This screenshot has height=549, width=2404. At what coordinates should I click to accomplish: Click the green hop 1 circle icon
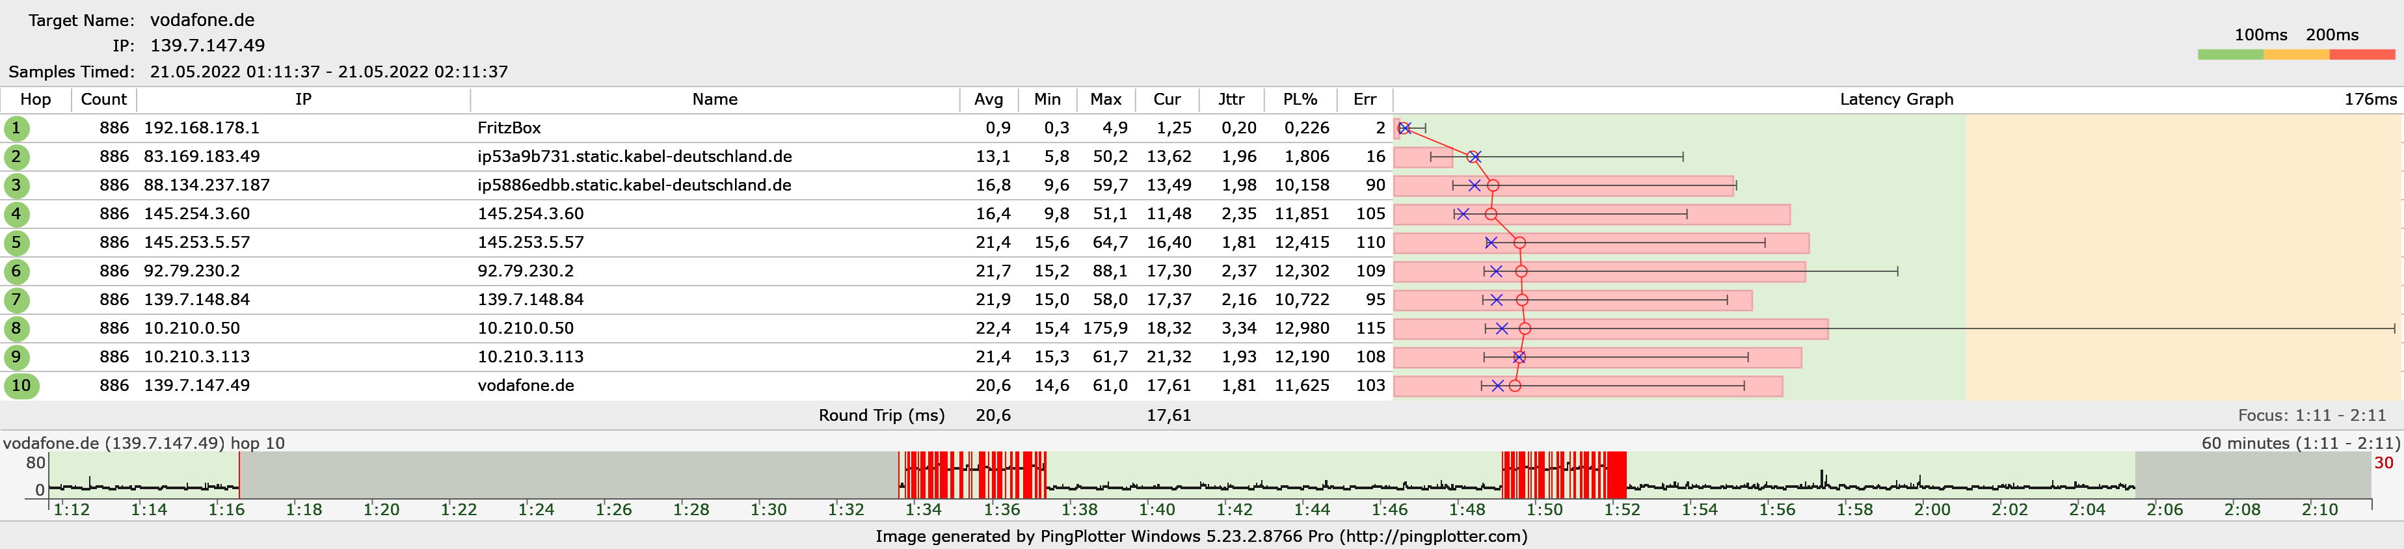click(x=16, y=128)
